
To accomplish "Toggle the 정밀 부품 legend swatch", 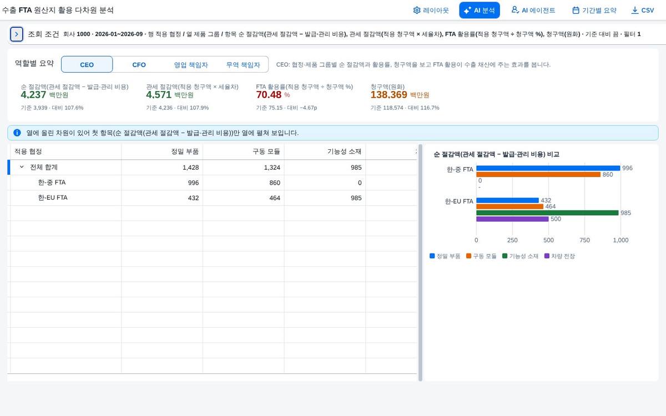I will (432, 256).
